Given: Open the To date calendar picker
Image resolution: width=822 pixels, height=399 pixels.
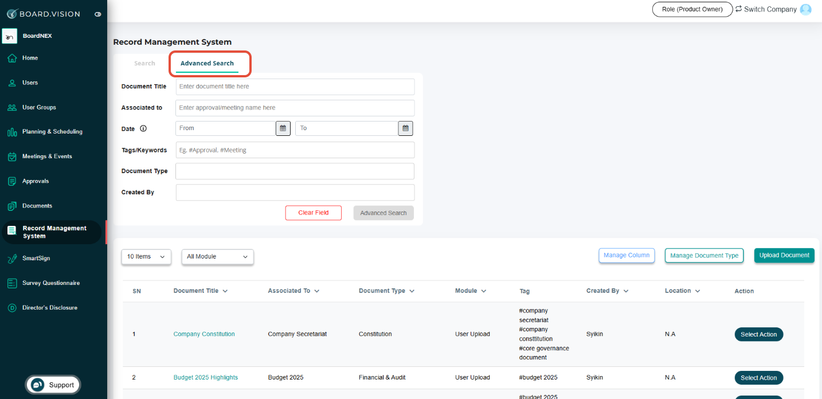Looking at the screenshot, I should point(405,128).
